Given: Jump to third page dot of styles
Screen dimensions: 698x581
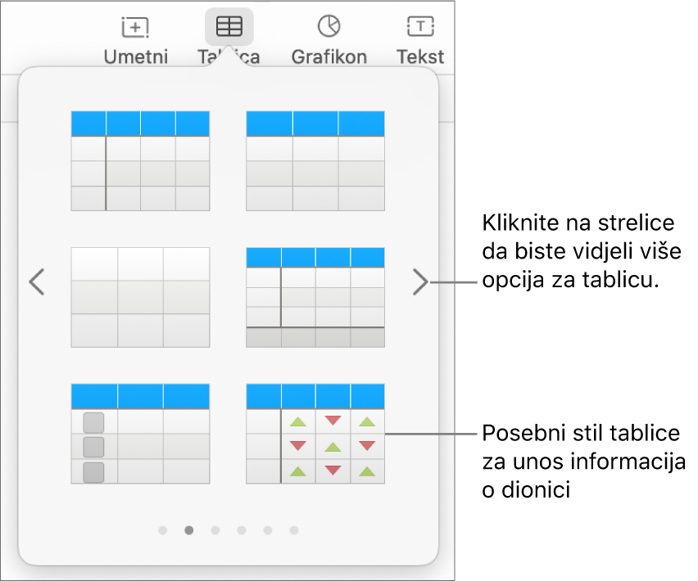Looking at the screenshot, I should click(215, 530).
